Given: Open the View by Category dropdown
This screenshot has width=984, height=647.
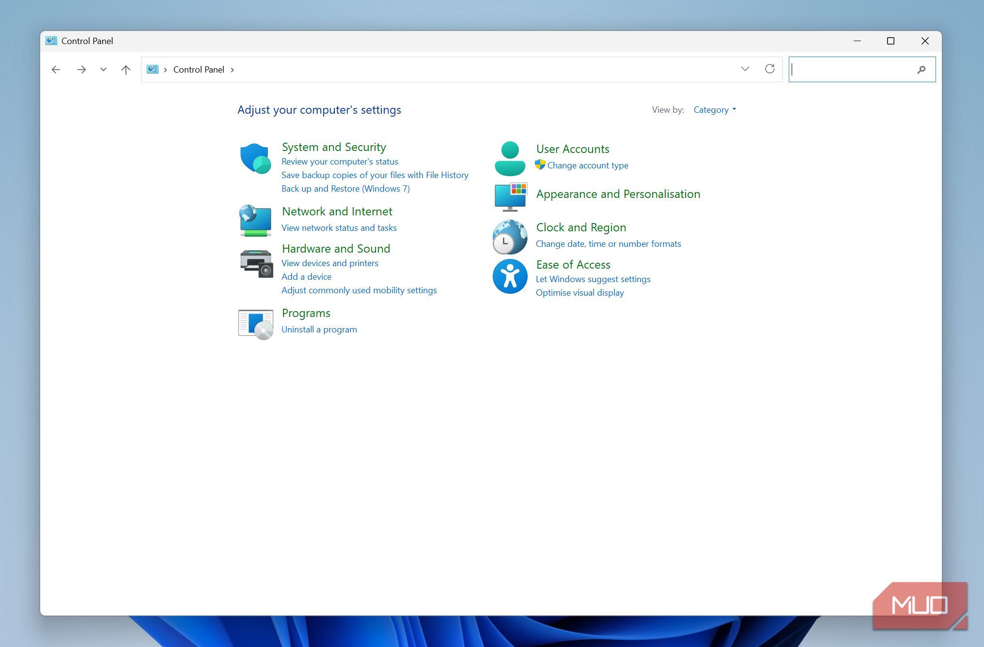Looking at the screenshot, I should (x=715, y=110).
